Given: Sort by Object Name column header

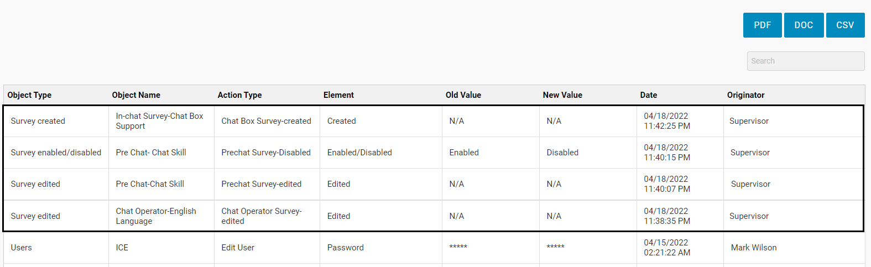Looking at the screenshot, I should 136,95.
